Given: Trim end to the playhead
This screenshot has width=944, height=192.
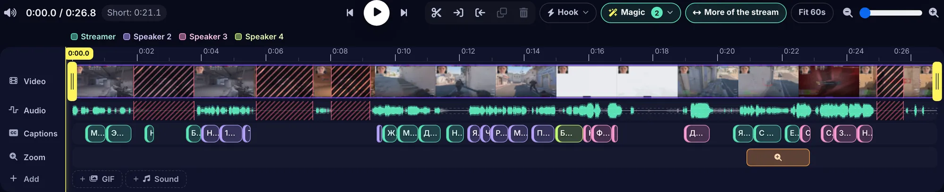Looking at the screenshot, I should tap(480, 13).
